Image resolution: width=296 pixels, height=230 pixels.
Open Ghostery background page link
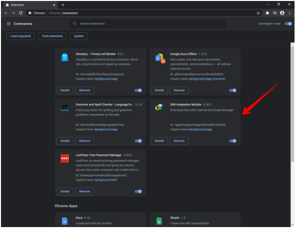tap(106, 79)
